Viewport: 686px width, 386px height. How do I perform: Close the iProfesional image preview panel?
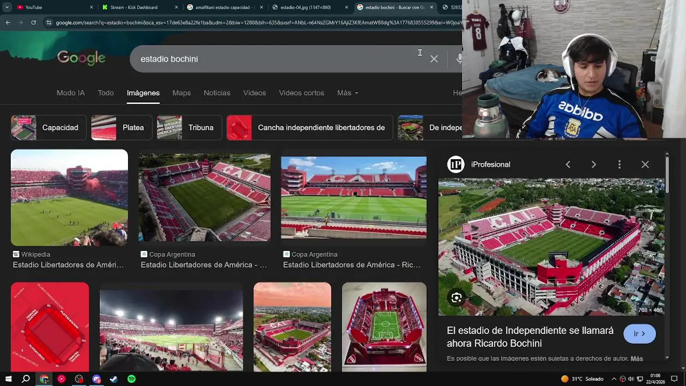coord(645,165)
